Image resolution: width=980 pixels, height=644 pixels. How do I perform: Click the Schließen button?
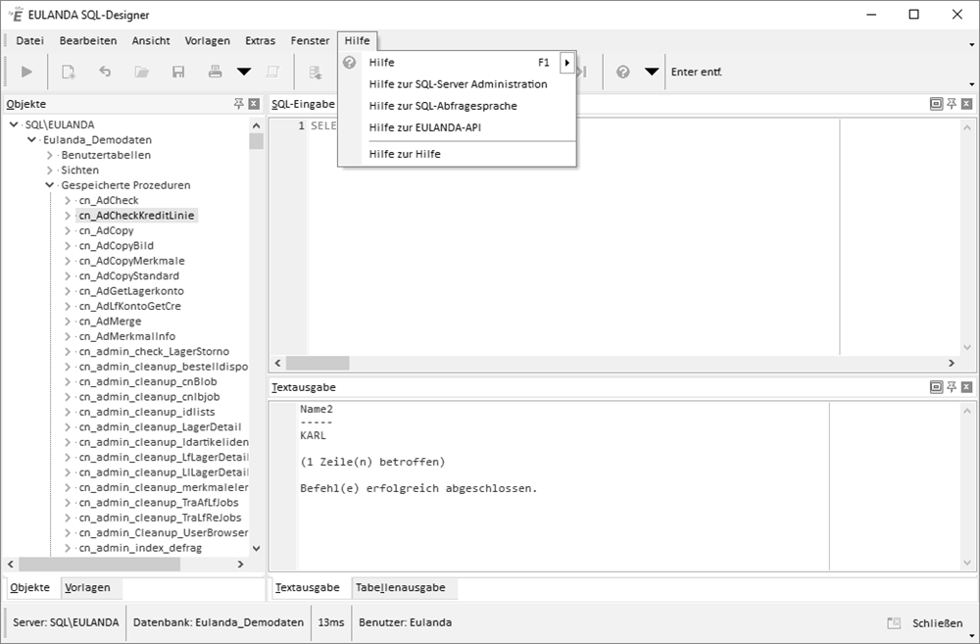938,623
